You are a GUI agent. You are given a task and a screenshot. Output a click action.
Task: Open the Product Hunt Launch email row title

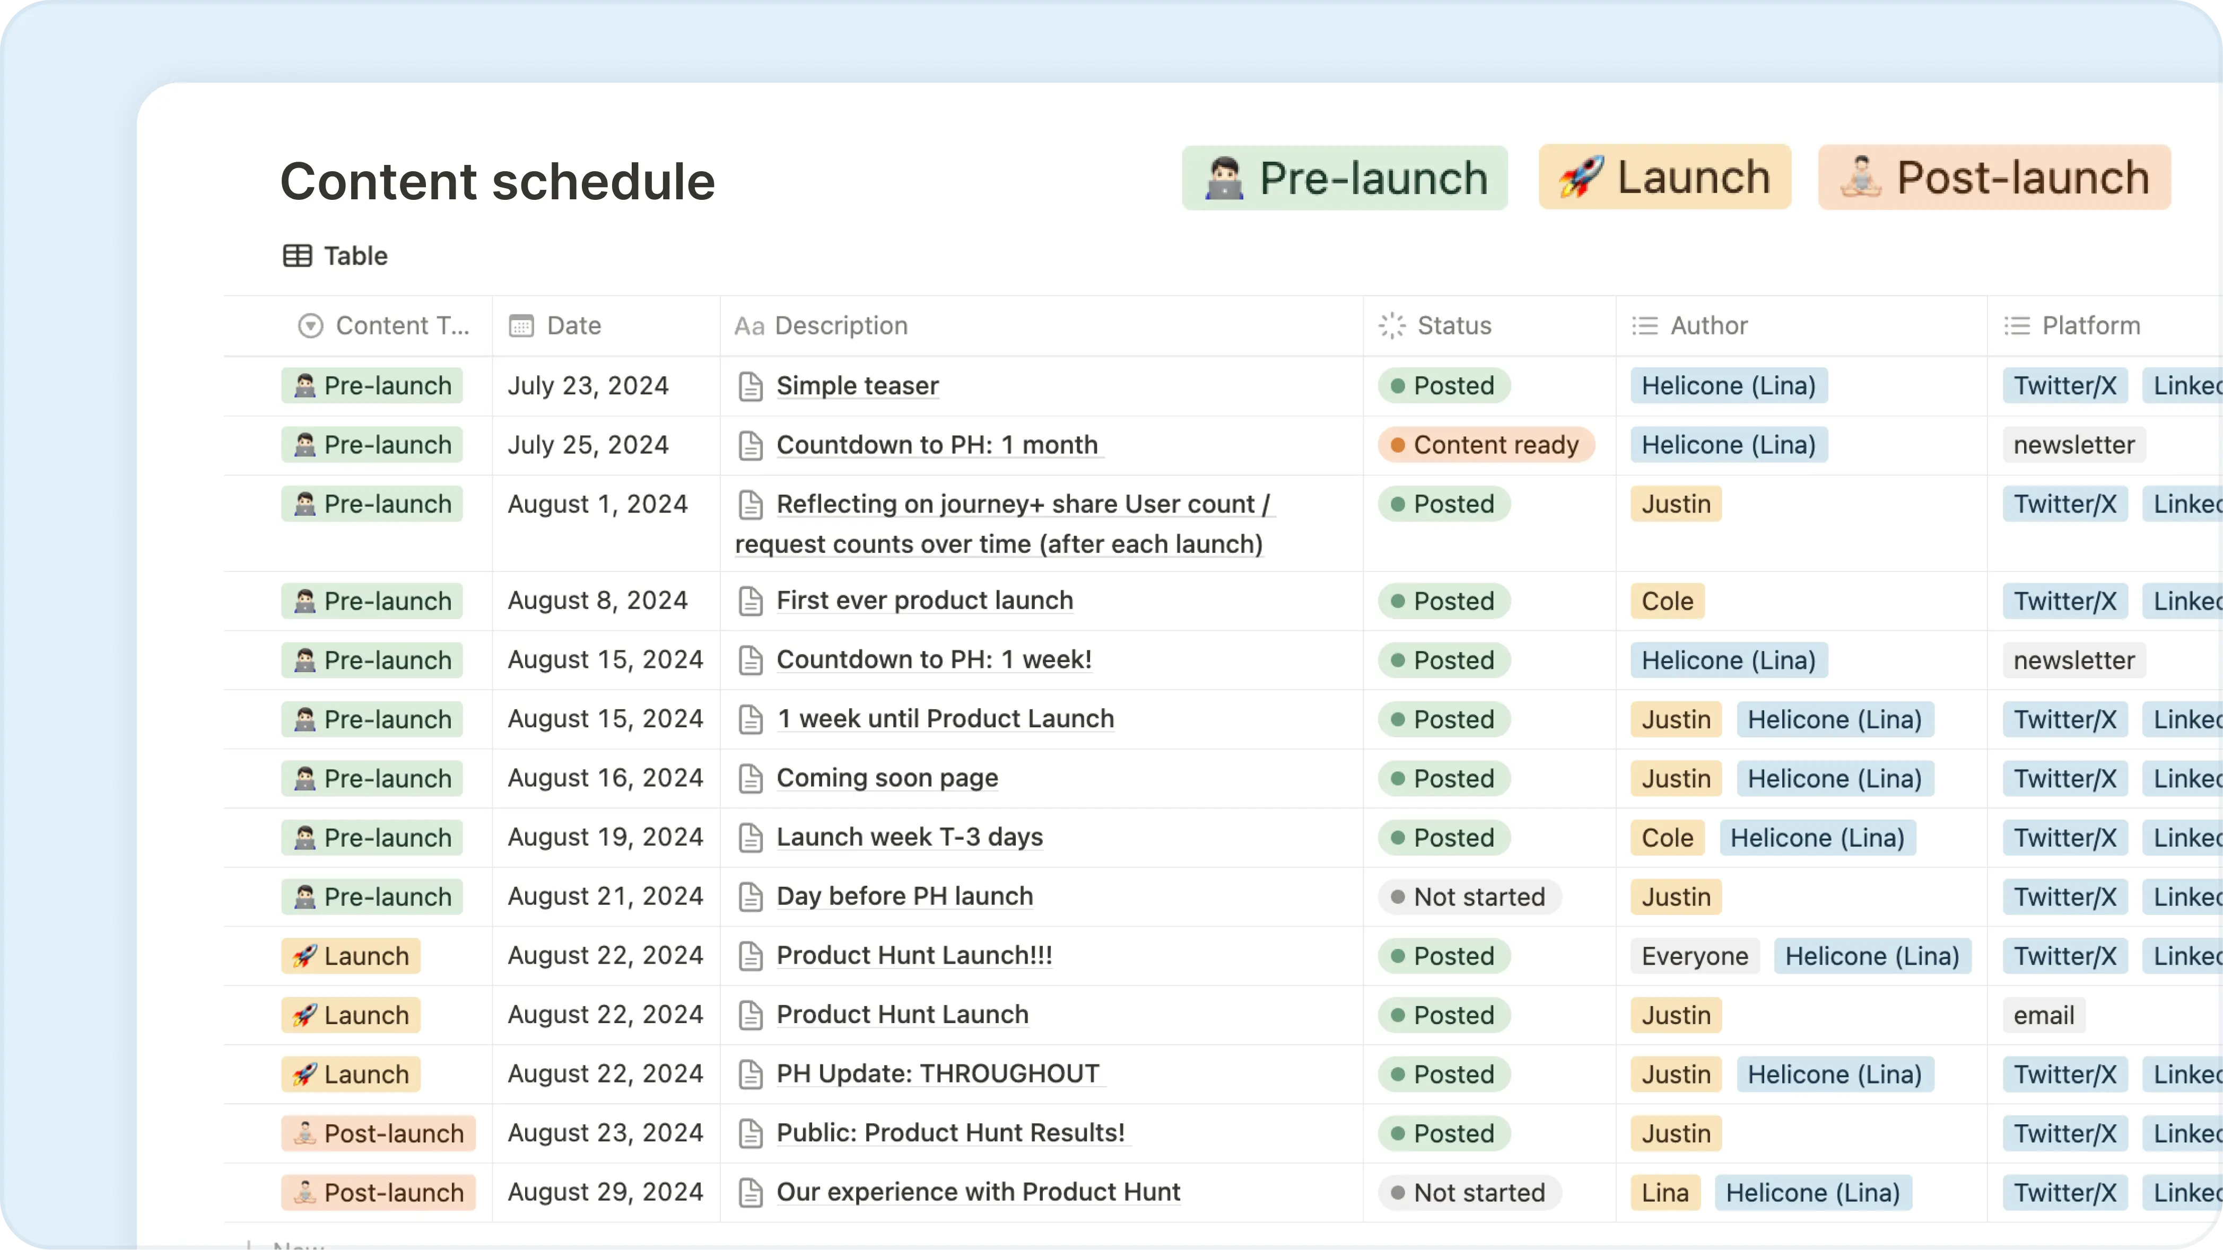coord(903,1015)
